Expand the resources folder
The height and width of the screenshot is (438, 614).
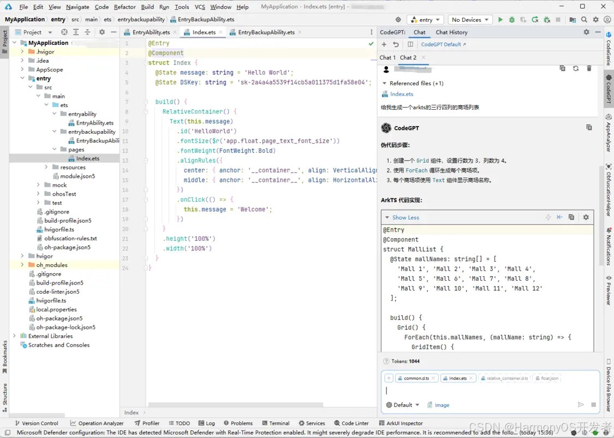coord(46,167)
